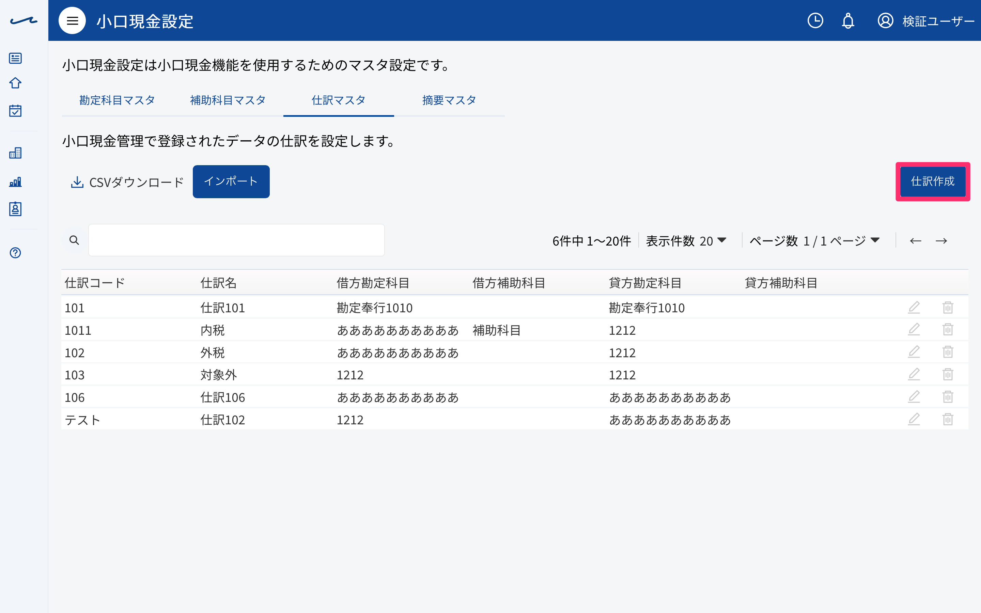Click 借方勘定科目 column header
Screen dimensions: 981x613
click(373, 283)
